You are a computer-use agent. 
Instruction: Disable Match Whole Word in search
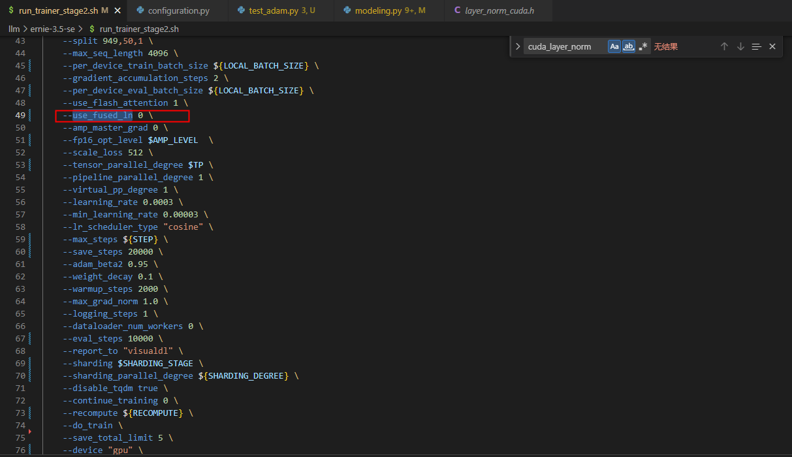[x=629, y=46]
